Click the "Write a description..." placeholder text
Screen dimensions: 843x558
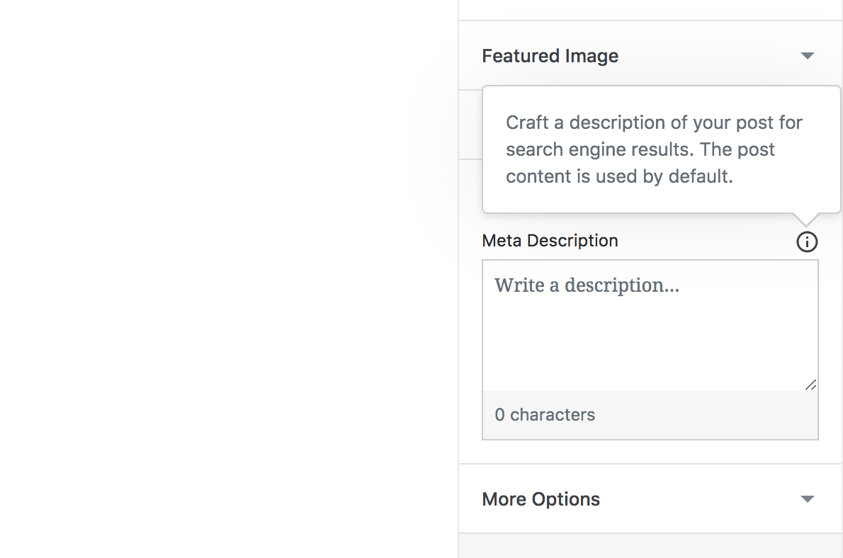[587, 285]
